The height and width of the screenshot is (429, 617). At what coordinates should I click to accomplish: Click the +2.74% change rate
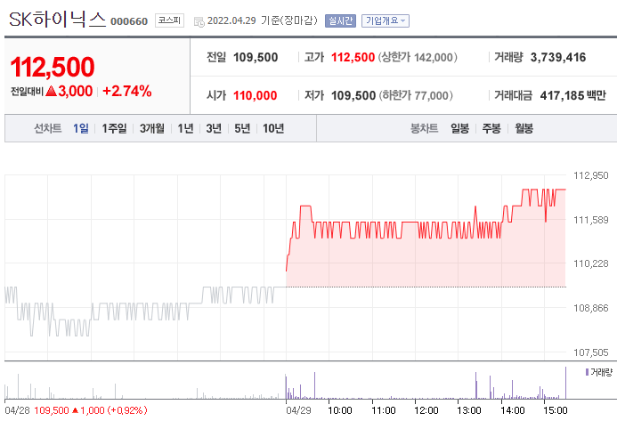click(126, 91)
